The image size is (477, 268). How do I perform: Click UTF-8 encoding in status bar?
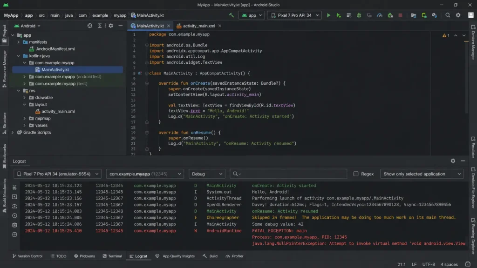pyautogui.click(x=429, y=264)
